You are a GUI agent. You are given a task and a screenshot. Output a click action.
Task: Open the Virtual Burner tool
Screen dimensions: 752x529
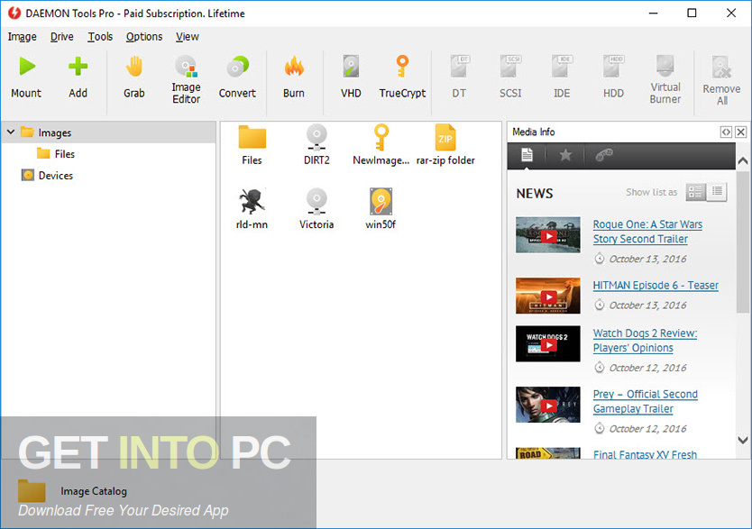click(x=665, y=79)
